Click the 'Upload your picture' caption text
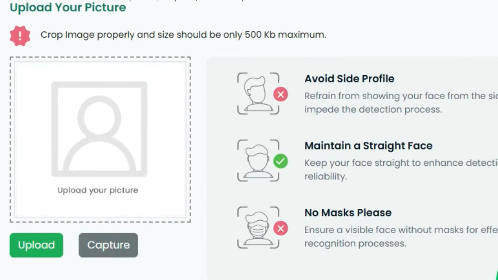This screenshot has height=280, width=498. coord(98,190)
